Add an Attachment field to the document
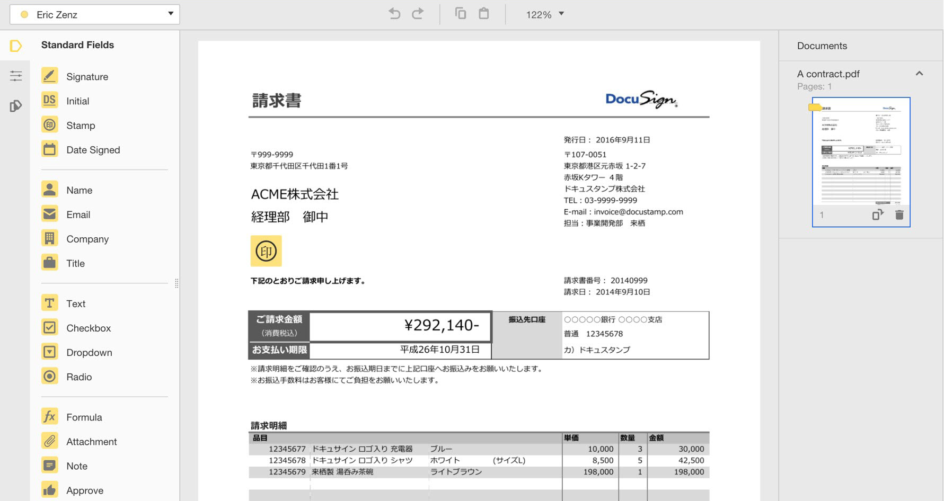Screen dimensions: 944x501 pyautogui.click(x=91, y=441)
